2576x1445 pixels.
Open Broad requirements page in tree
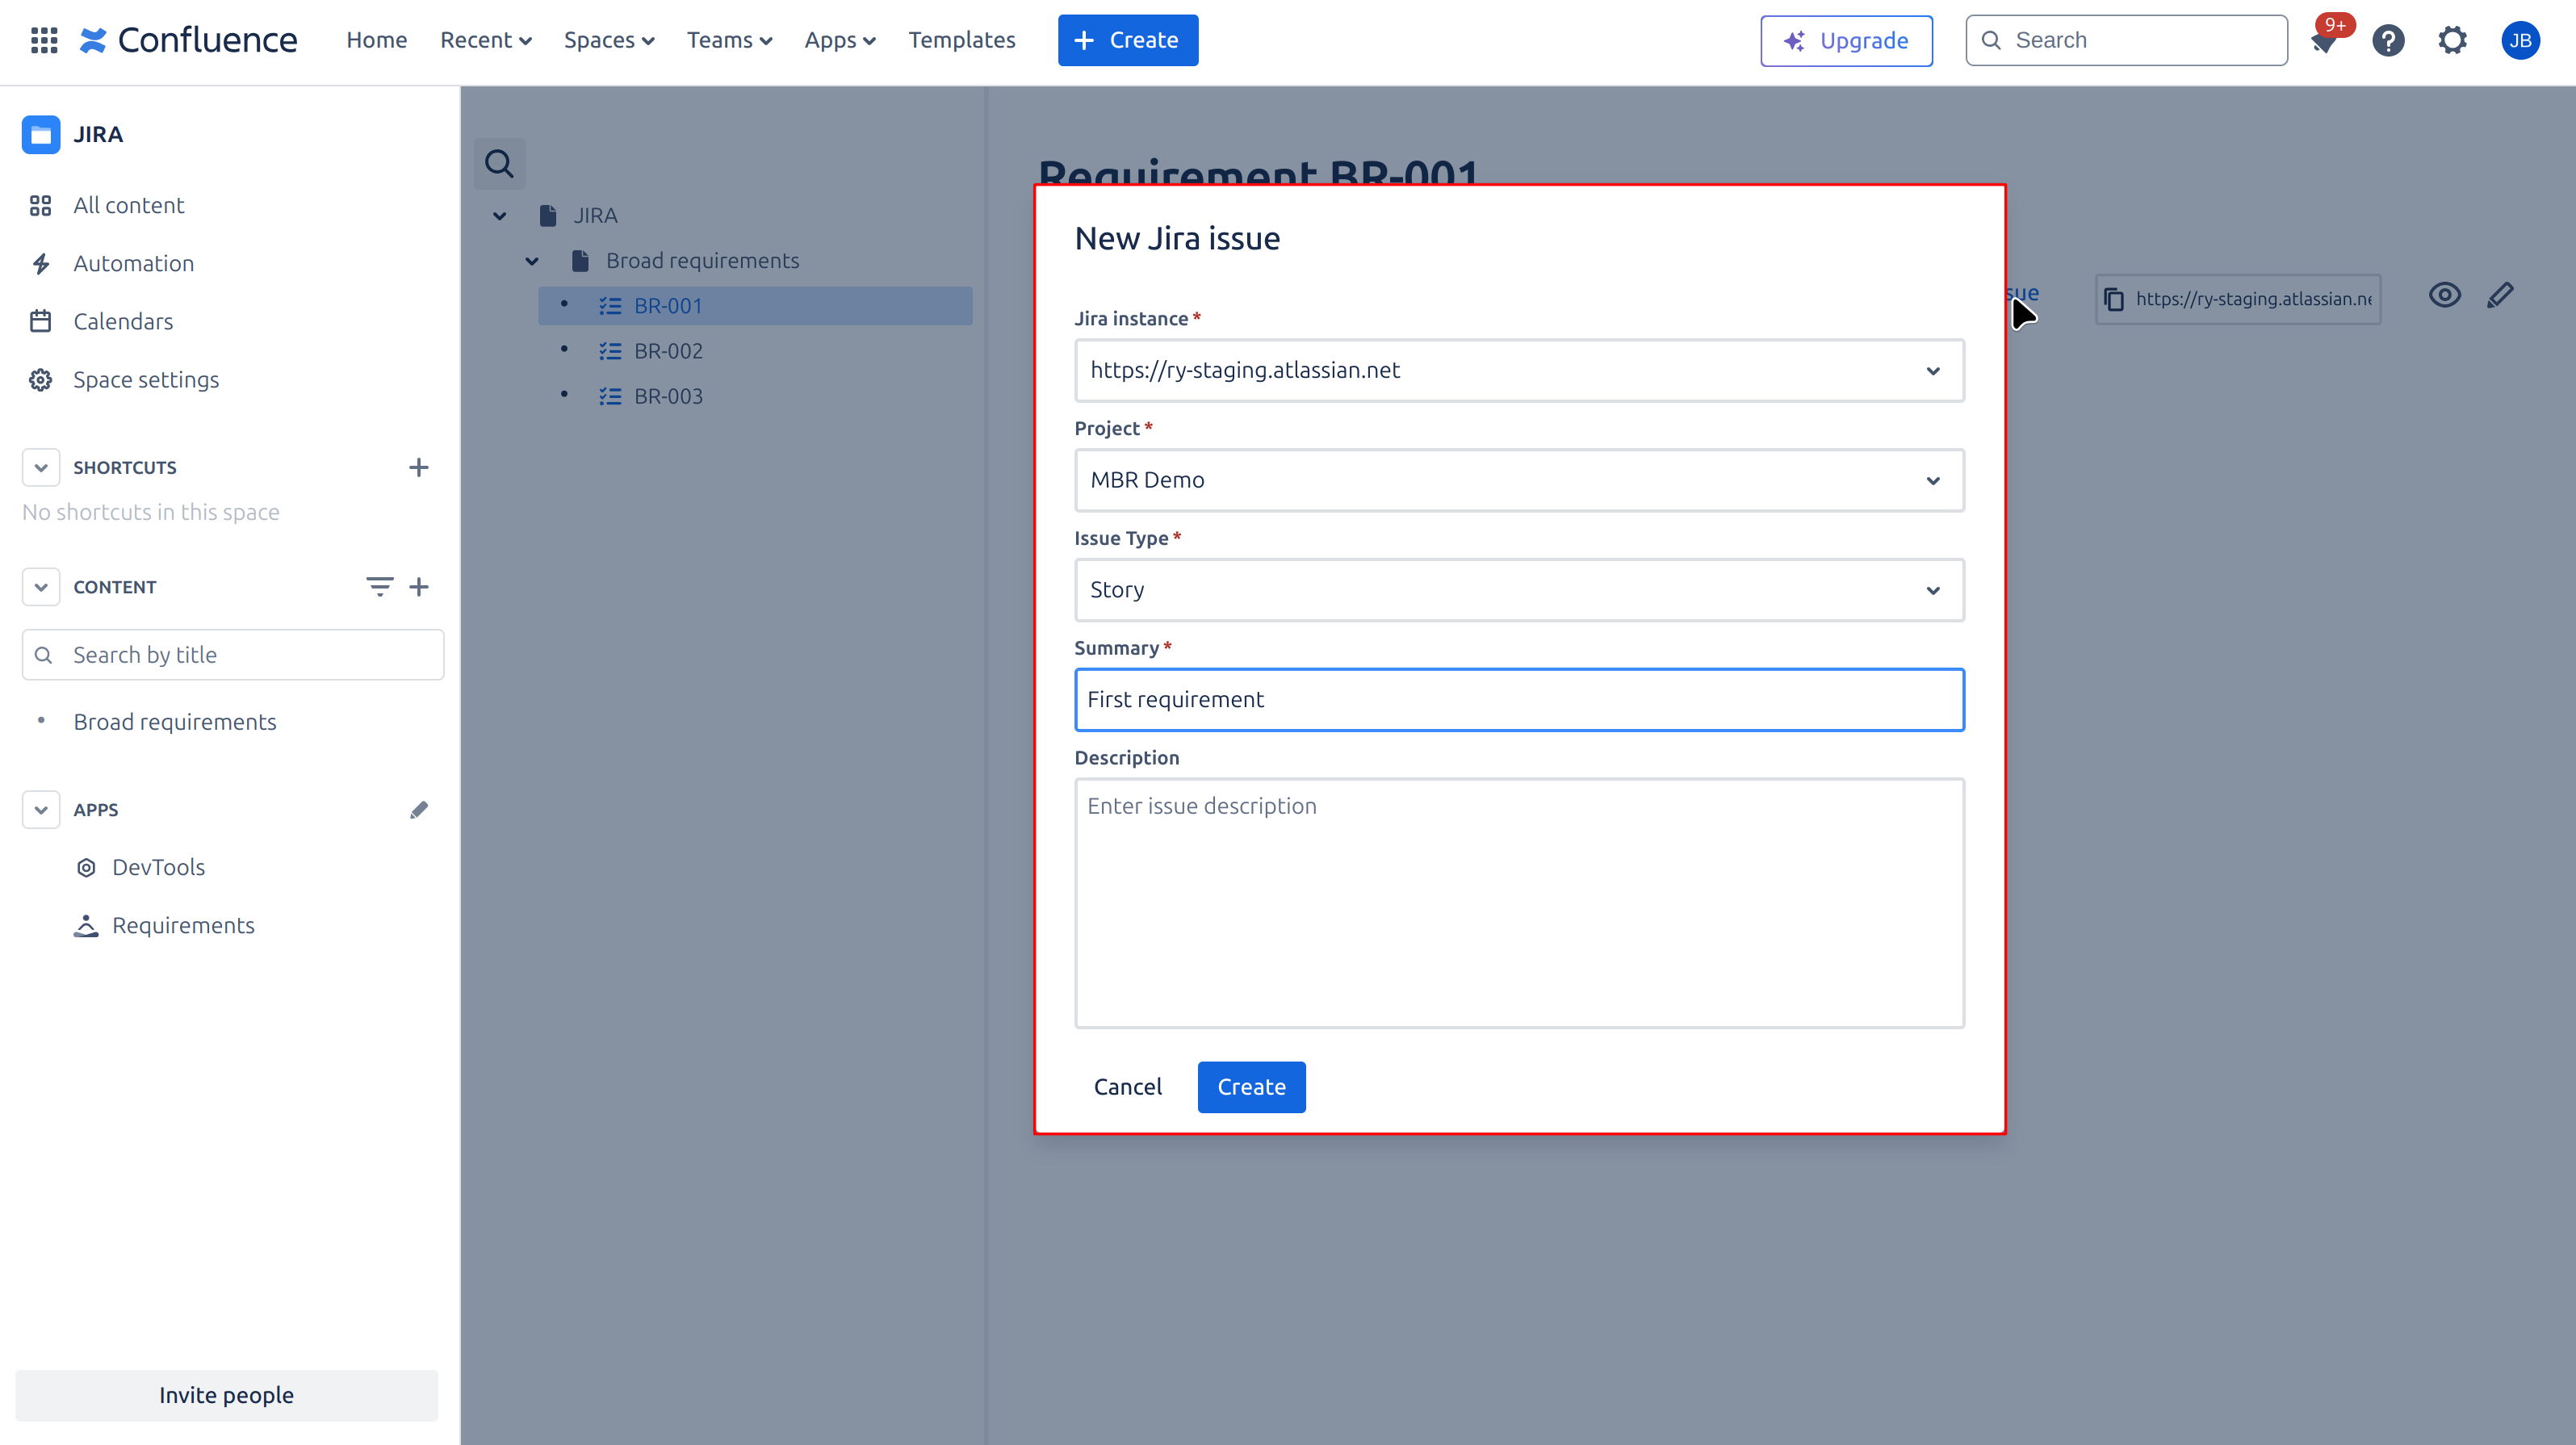(x=702, y=261)
